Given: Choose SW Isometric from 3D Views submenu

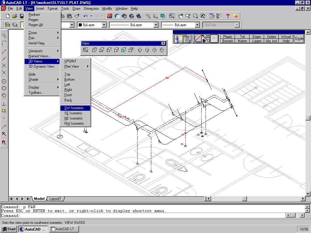Looking at the screenshot, I should point(75,108).
